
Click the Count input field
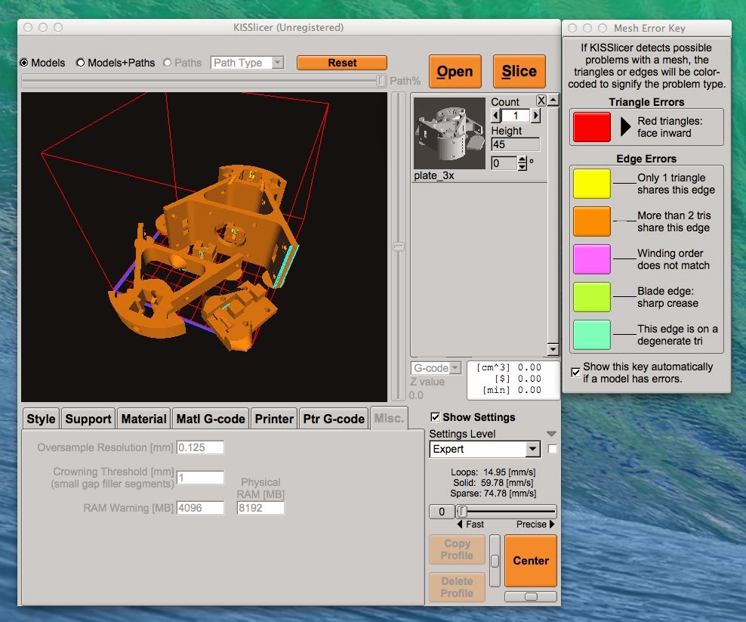(x=516, y=116)
